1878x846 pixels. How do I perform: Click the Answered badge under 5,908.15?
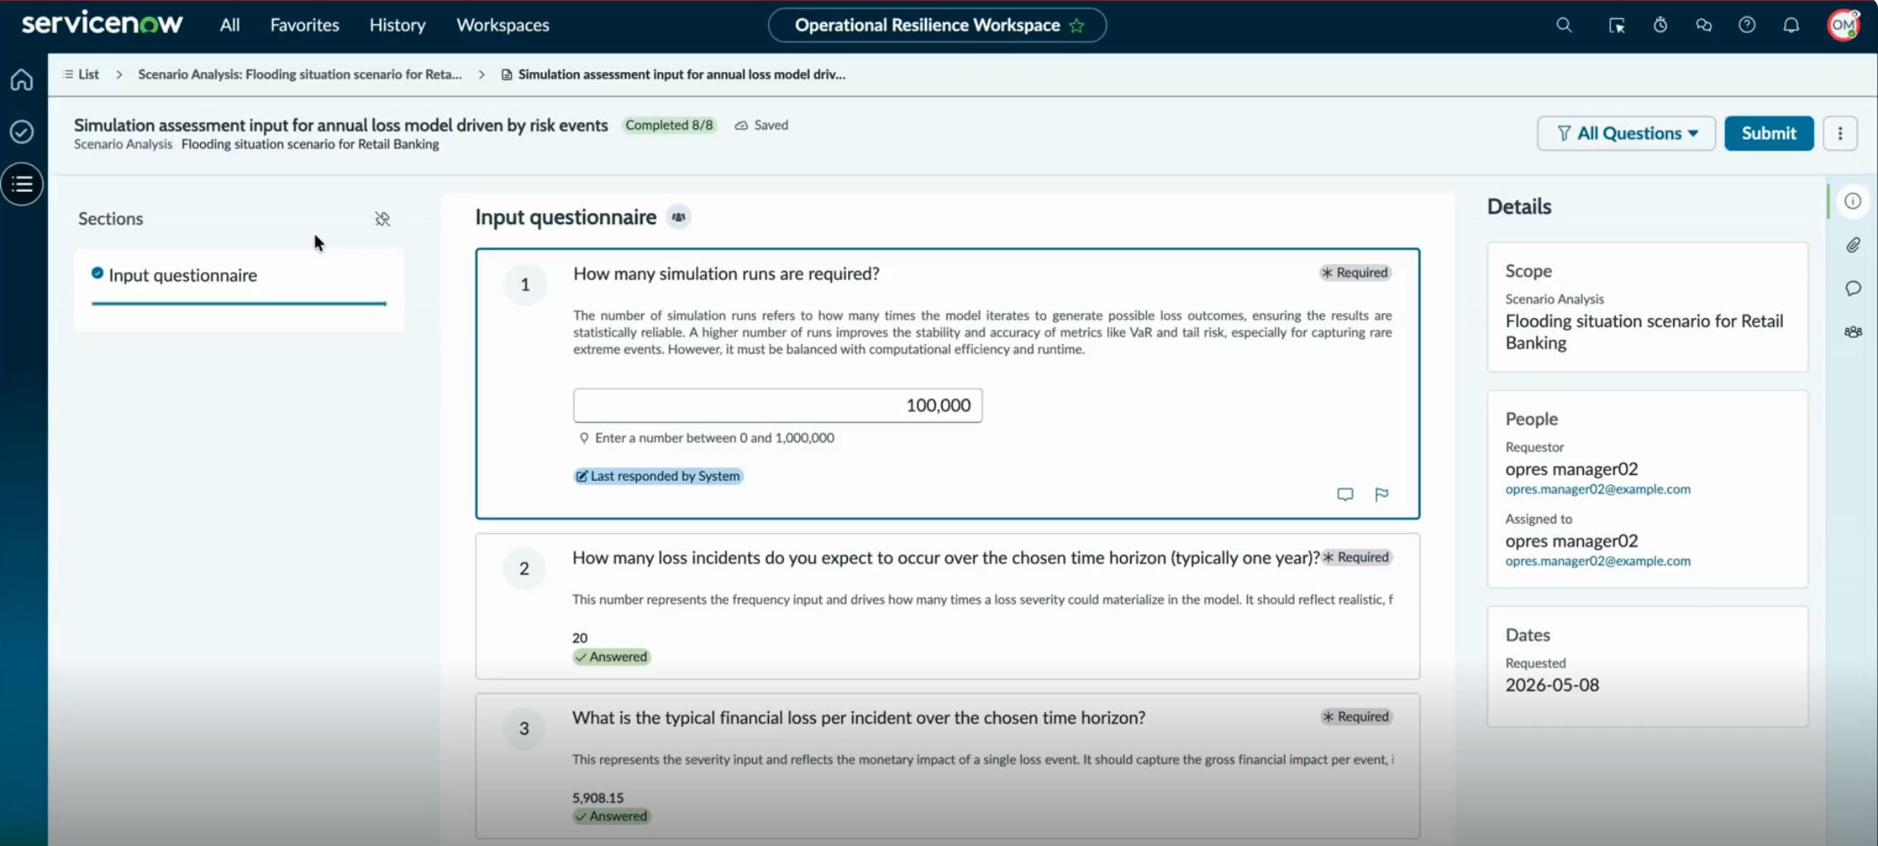tap(612, 816)
